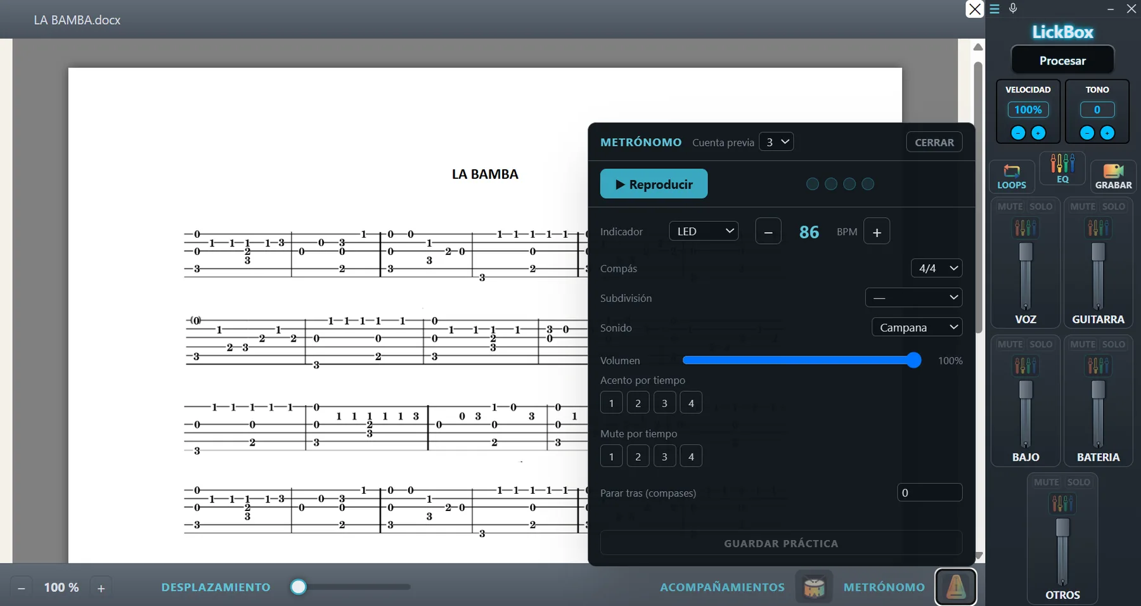Lower TONO with minus button

pyautogui.click(x=1087, y=132)
